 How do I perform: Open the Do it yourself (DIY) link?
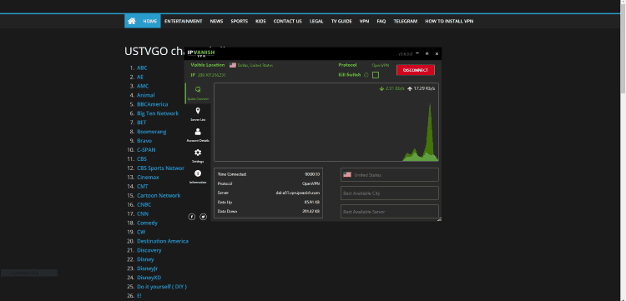(x=162, y=287)
